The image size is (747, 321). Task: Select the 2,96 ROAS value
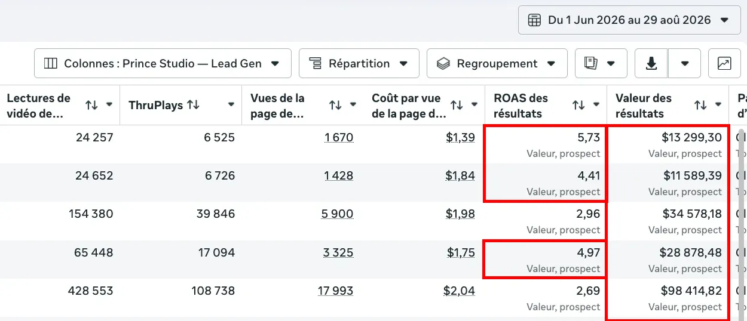(x=589, y=214)
